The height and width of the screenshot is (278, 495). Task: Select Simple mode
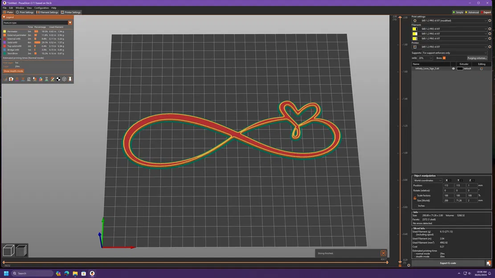coord(458,12)
